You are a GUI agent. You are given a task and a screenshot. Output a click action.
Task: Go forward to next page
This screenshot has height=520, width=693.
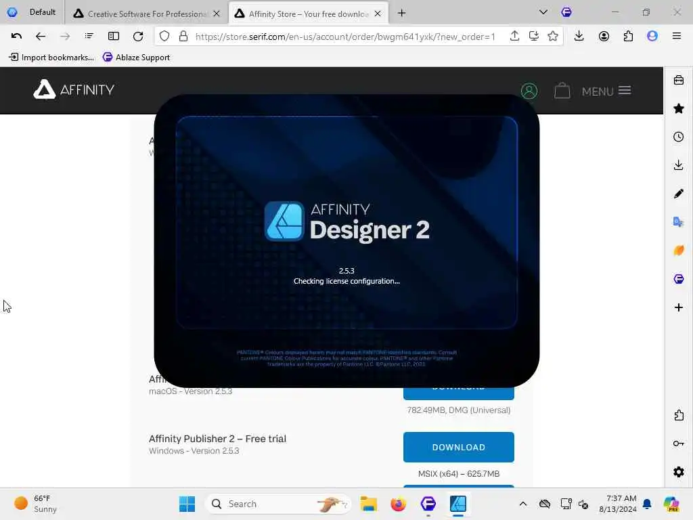(x=65, y=37)
